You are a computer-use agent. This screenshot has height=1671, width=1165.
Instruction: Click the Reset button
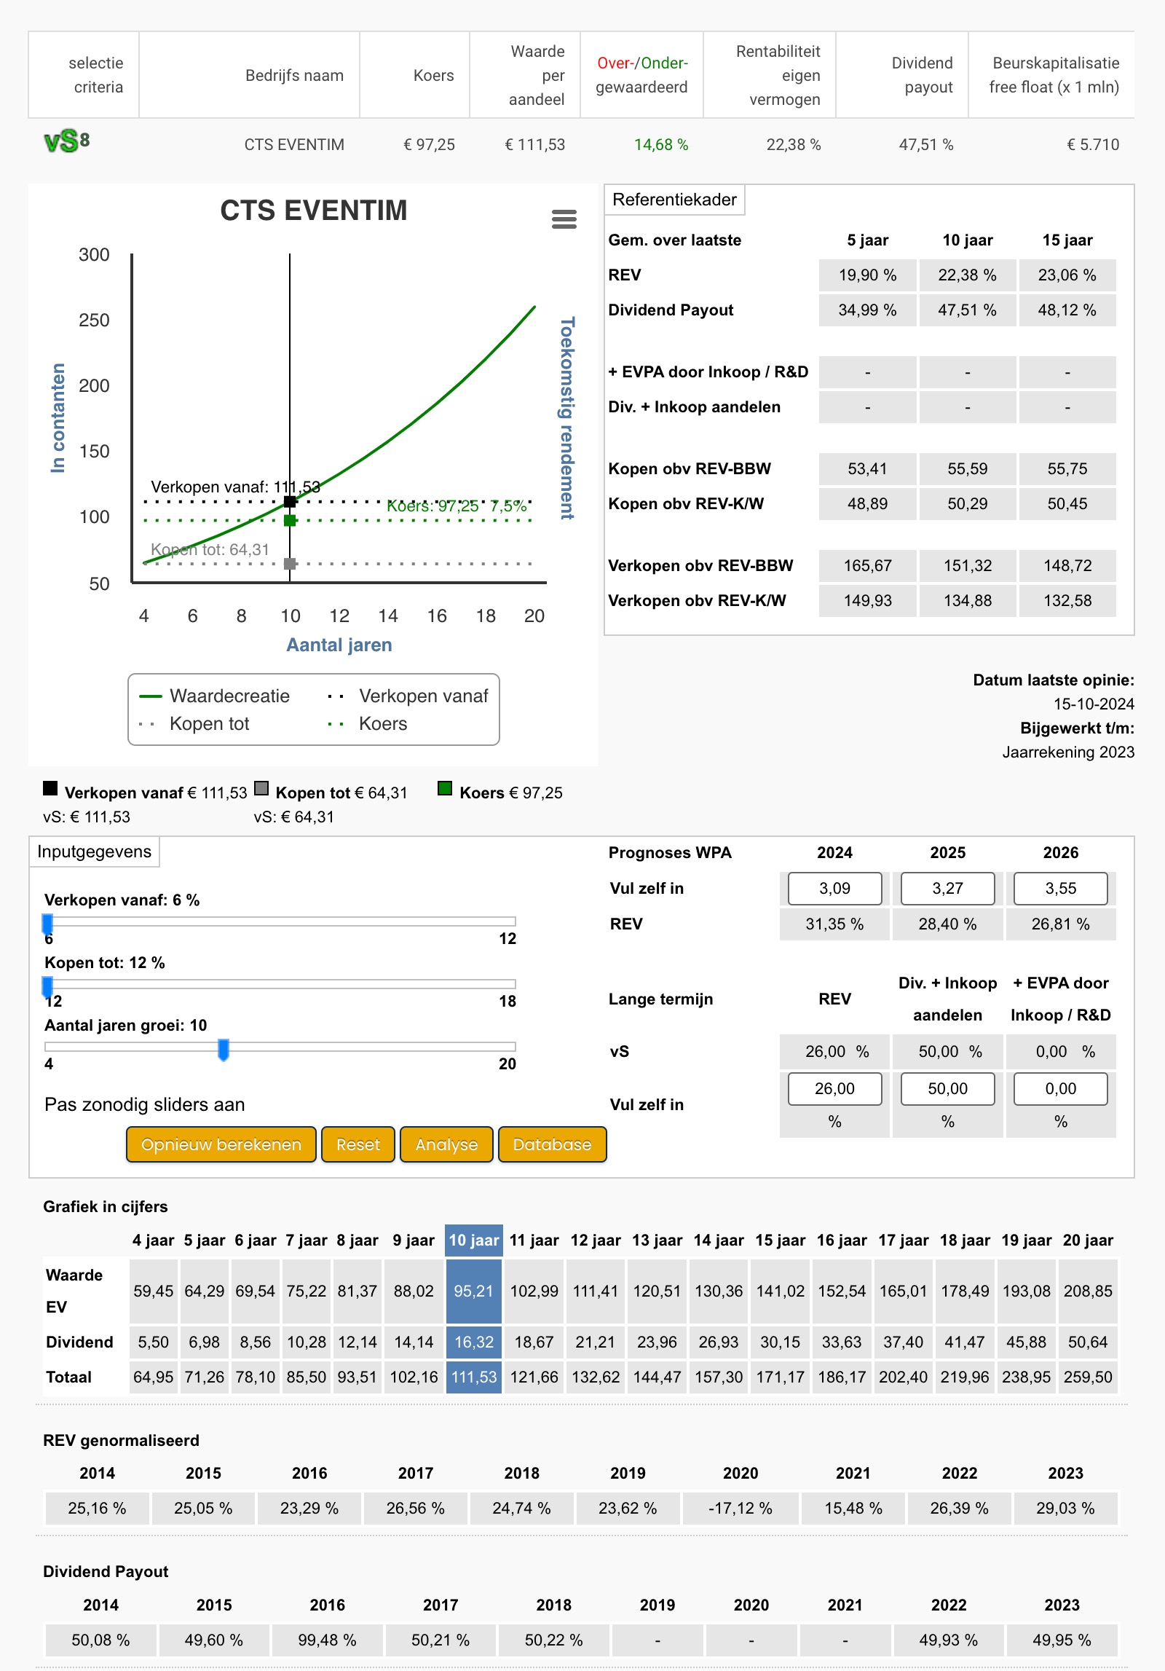point(358,1144)
